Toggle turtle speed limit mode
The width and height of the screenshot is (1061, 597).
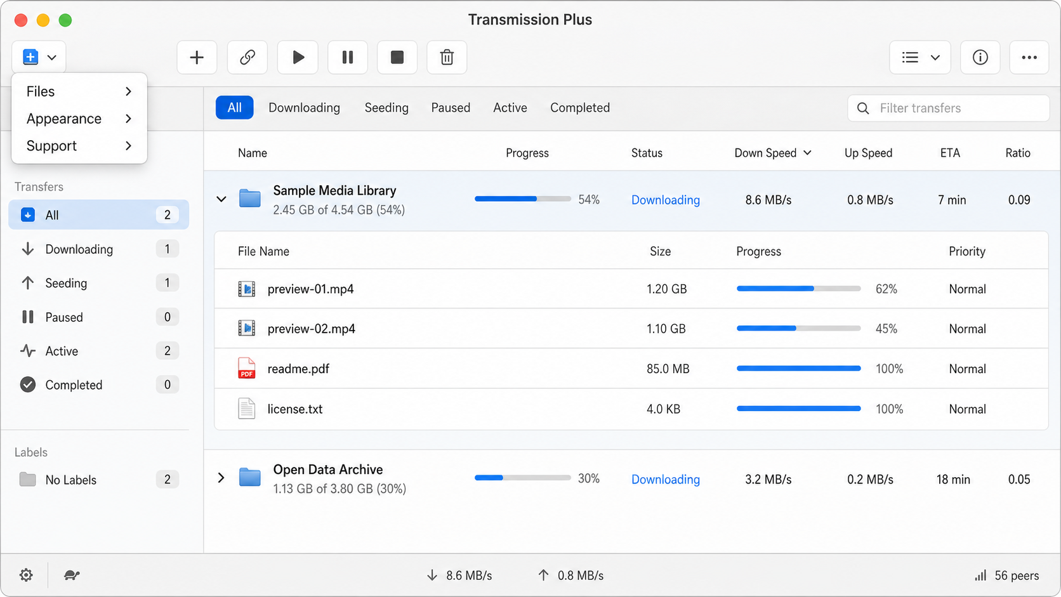click(72, 575)
